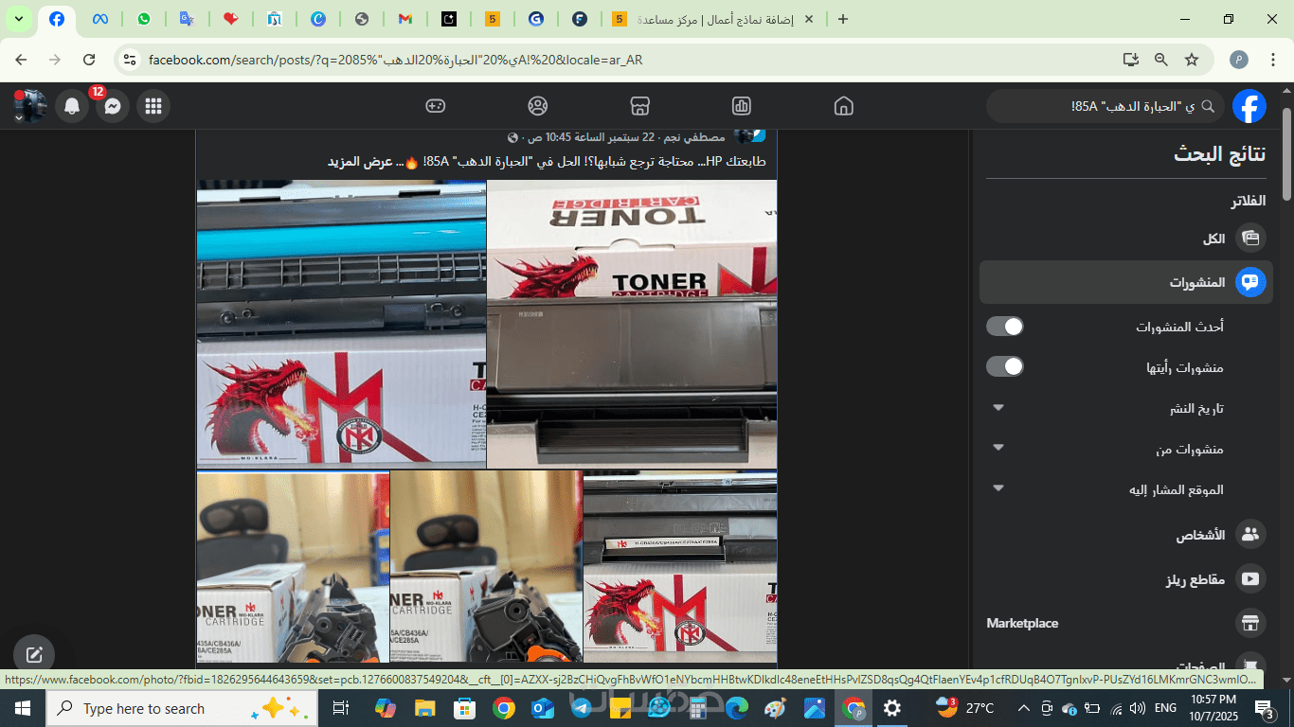Click the Chrome address bar URL
This screenshot has width=1294, height=727.
click(x=396, y=60)
